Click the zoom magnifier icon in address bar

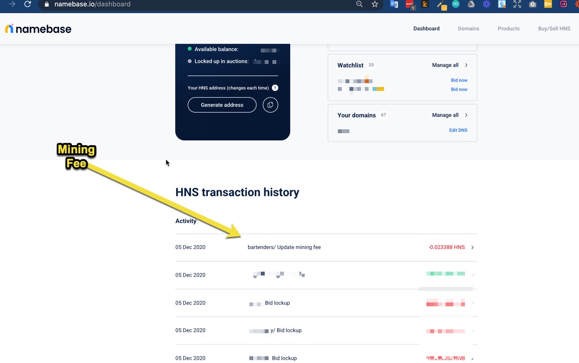(x=360, y=4)
